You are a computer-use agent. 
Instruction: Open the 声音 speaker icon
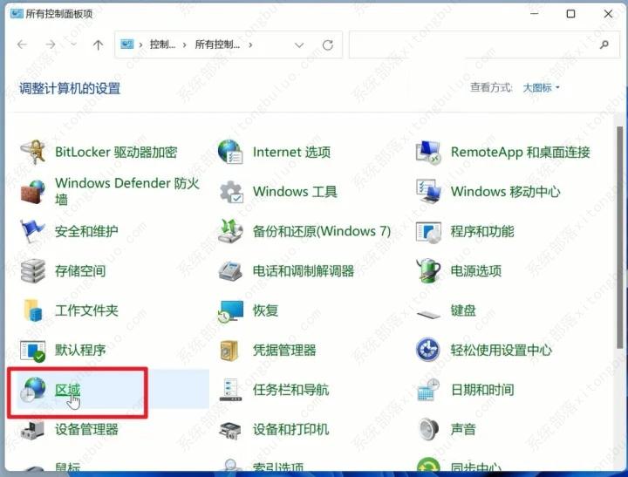point(428,429)
